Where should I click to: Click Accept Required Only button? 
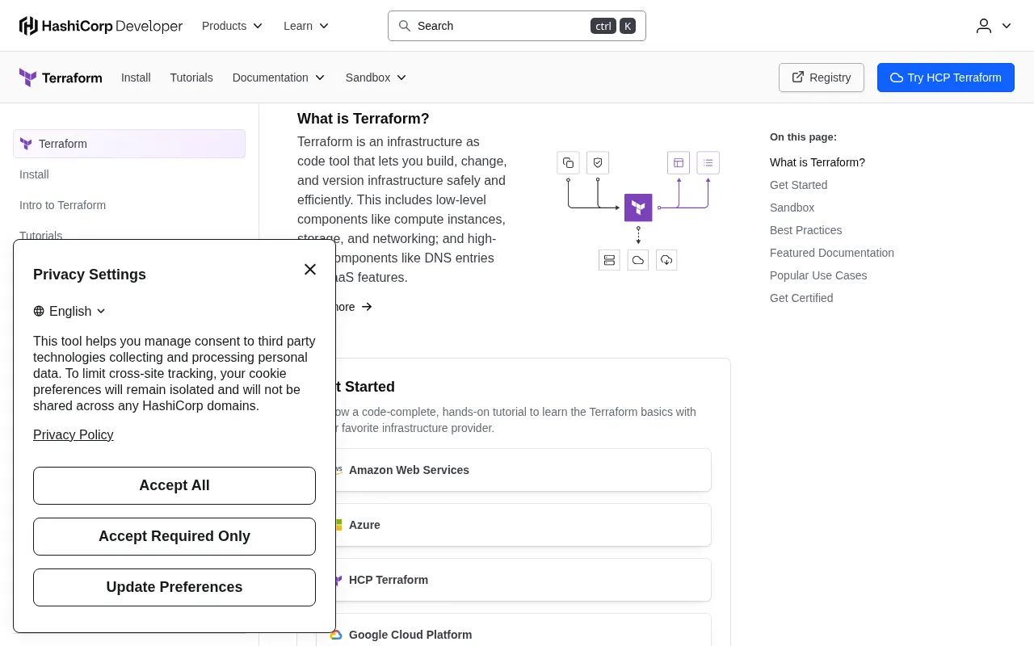[174, 536]
